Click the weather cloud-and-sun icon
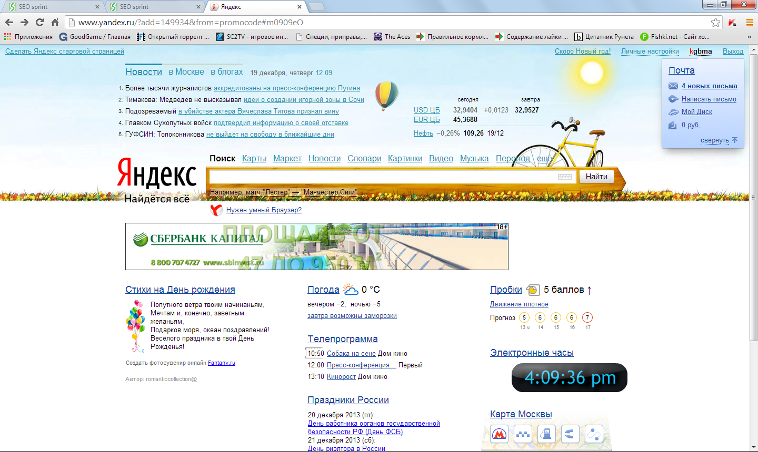The image size is (758, 452). [x=350, y=289]
